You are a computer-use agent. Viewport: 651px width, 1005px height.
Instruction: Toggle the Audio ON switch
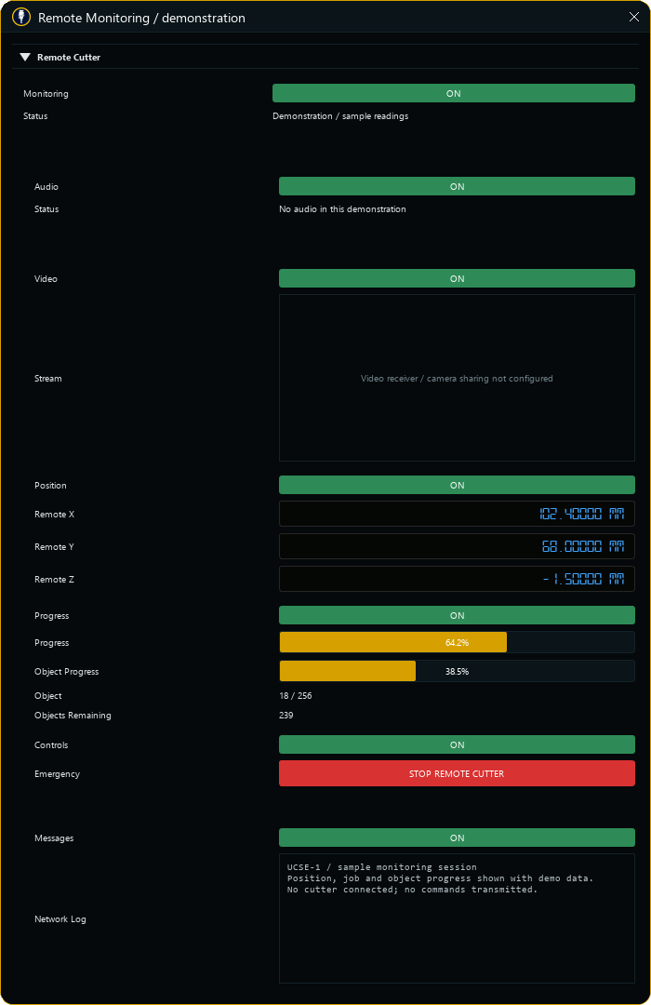[457, 186]
